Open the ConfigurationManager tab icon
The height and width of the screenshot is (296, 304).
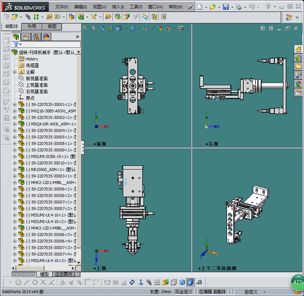coord(36,37)
